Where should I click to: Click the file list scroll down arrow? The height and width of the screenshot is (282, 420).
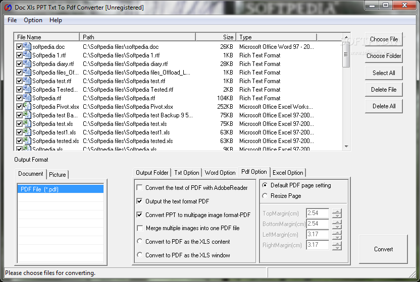346,146
